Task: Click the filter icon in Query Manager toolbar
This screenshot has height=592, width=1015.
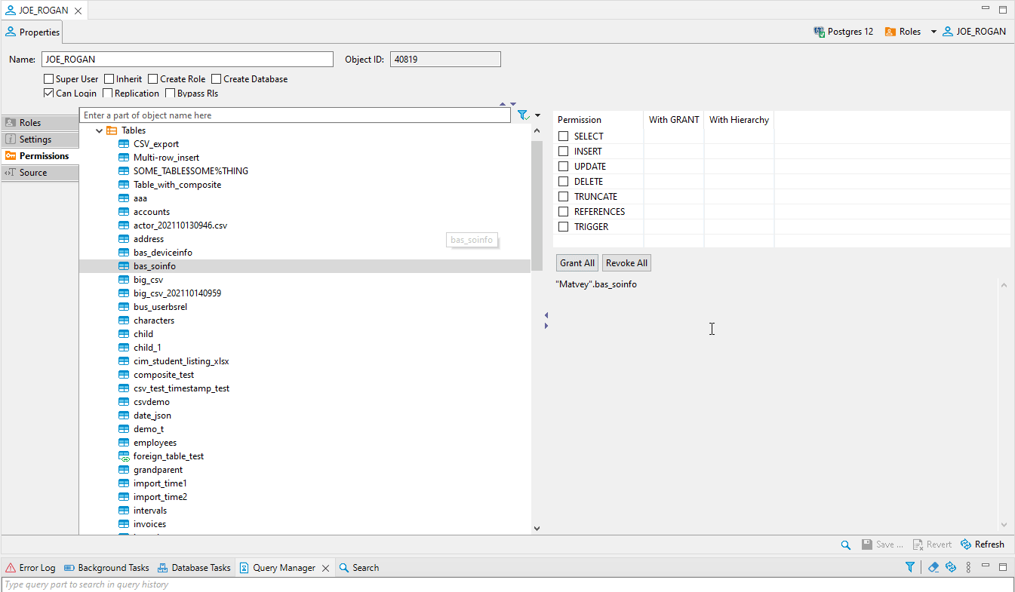Action: (910, 566)
